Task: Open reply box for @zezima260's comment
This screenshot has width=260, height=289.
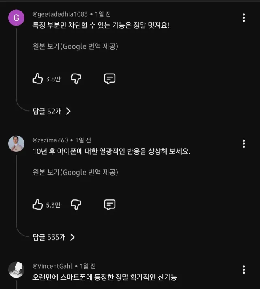Action: pos(110,205)
